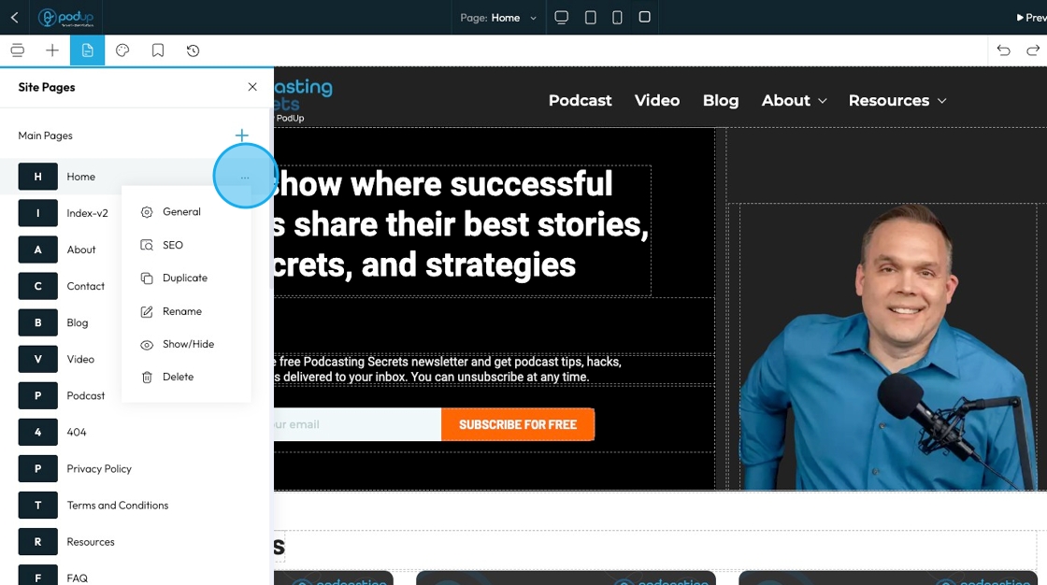Add a new main page

(x=242, y=136)
